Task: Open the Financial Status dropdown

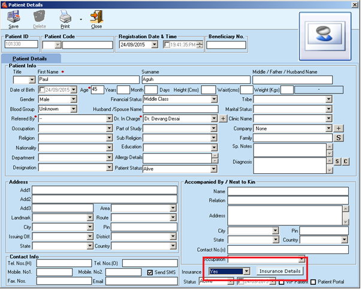Action: (x=213, y=100)
